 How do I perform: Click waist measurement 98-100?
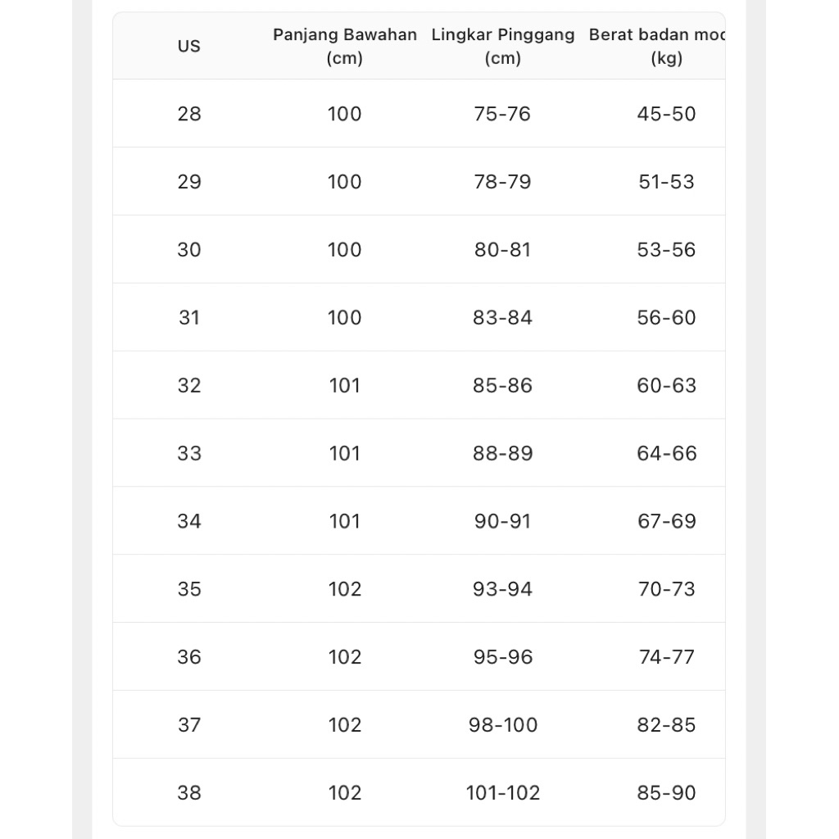pos(502,725)
